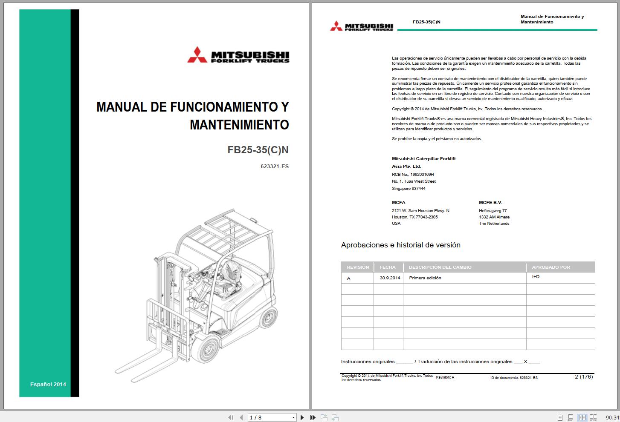
Task: Click 'Revisión: A' in the footer
Action: 445,377
